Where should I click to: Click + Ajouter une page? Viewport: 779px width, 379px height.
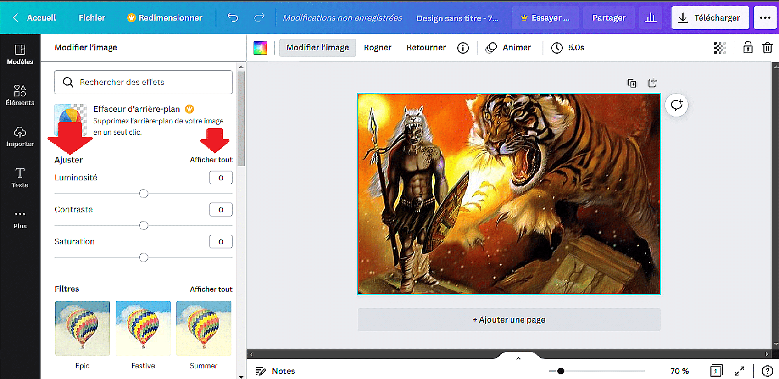509,320
